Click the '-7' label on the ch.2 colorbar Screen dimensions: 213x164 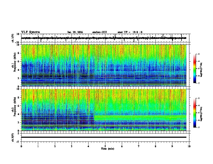(198, 127)
